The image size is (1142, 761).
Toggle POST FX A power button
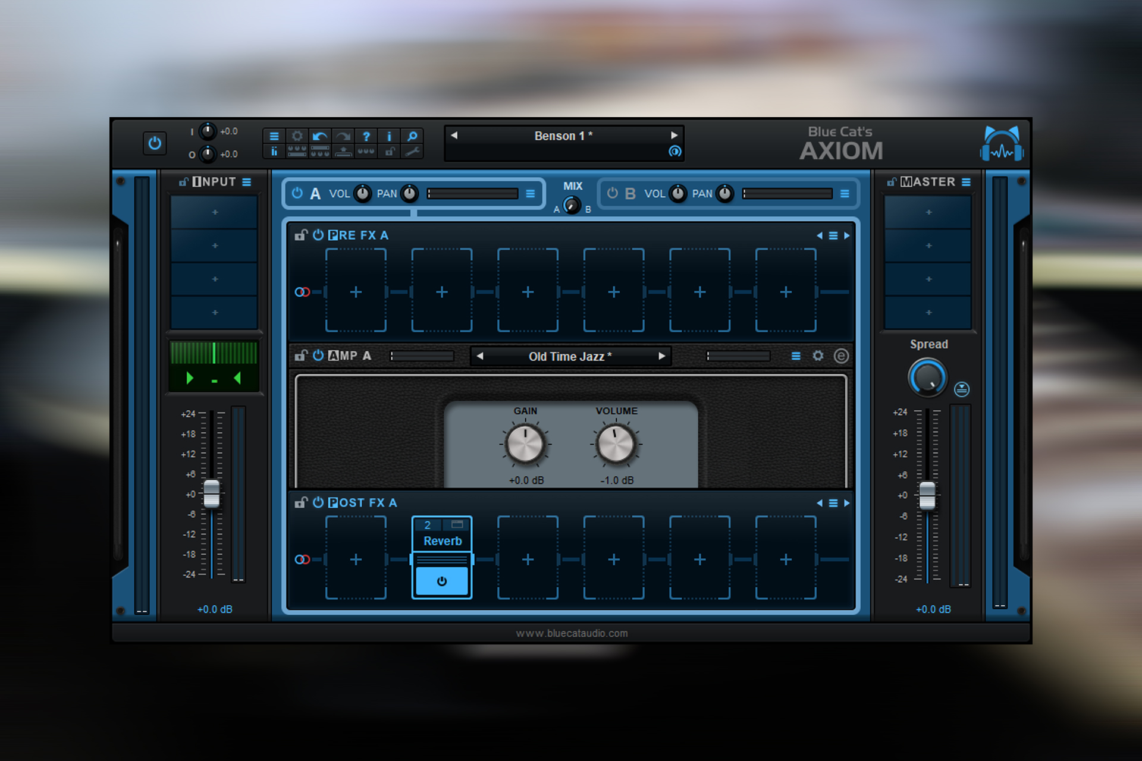pyautogui.click(x=318, y=502)
